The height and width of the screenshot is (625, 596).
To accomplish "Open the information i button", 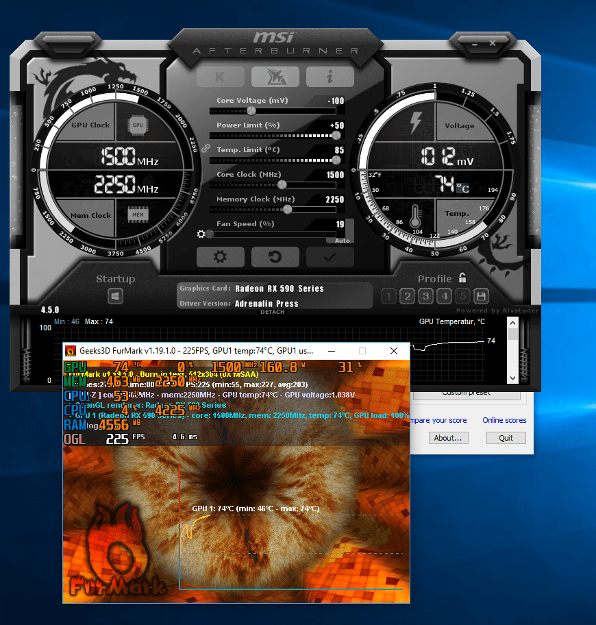I will click(330, 77).
